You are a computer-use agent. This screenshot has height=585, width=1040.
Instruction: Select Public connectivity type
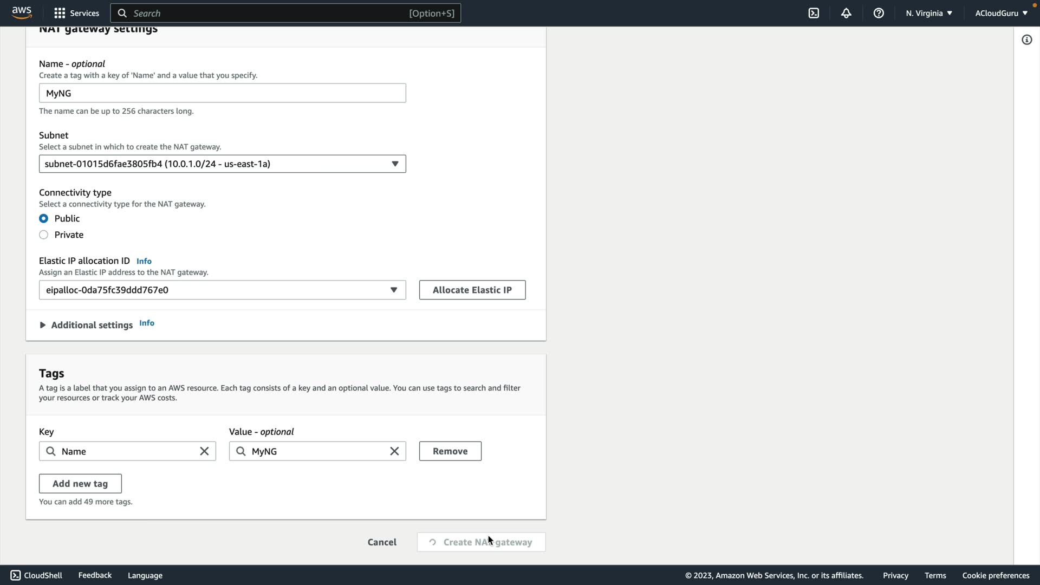43,218
